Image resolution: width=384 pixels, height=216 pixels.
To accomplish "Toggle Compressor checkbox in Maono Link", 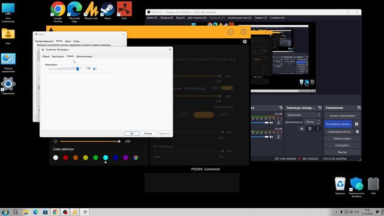I will (155, 146).
